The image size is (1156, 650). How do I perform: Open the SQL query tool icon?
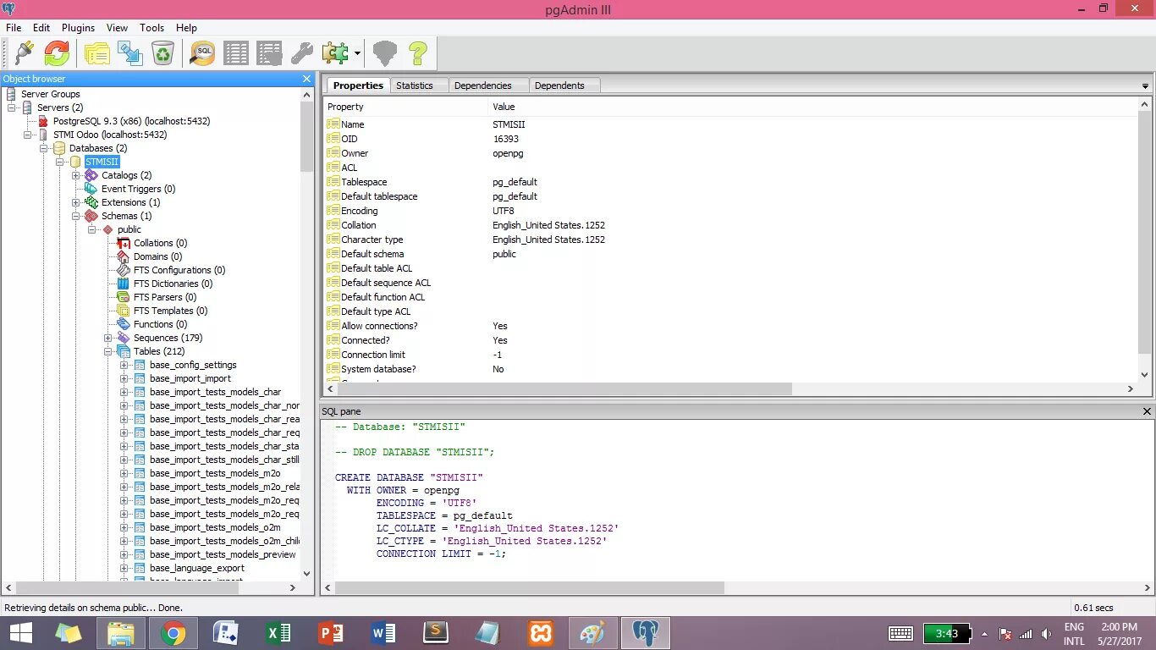click(x=203, y=53)
